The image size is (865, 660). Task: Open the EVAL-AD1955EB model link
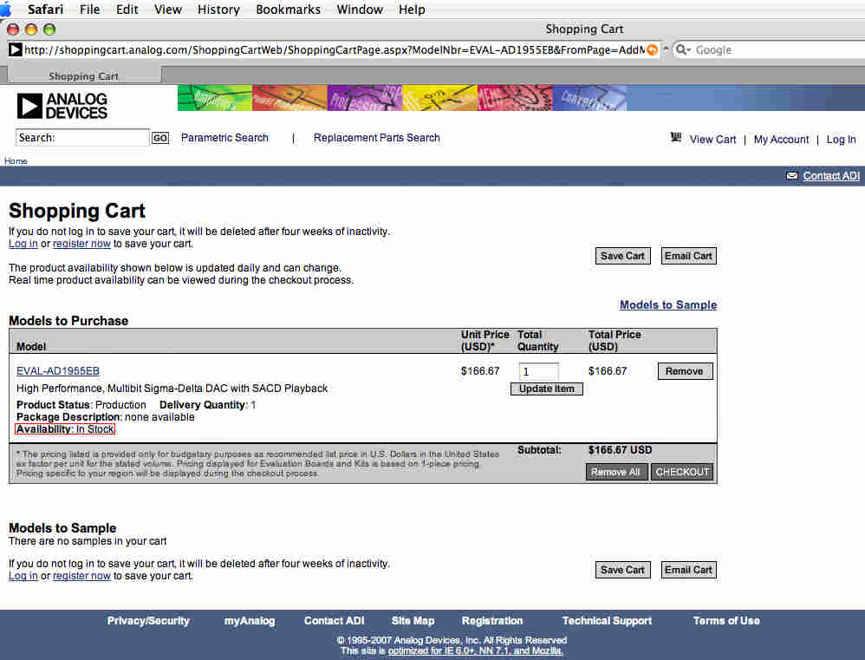coord(58,371)
